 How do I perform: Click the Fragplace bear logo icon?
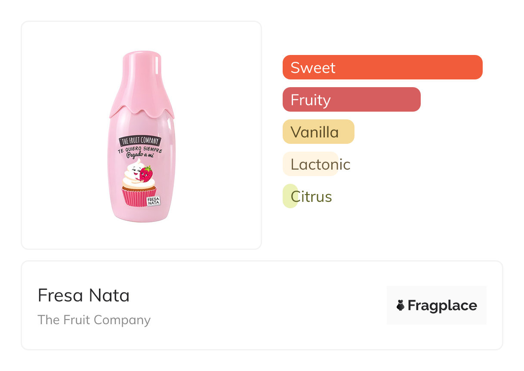point(401,305)
